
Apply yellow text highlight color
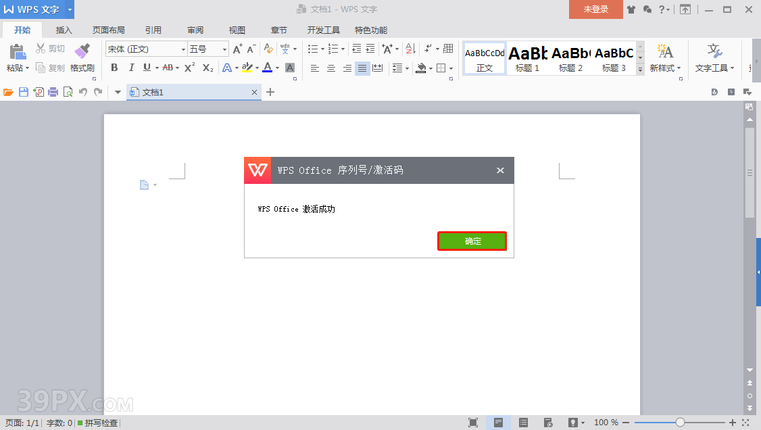247,68
